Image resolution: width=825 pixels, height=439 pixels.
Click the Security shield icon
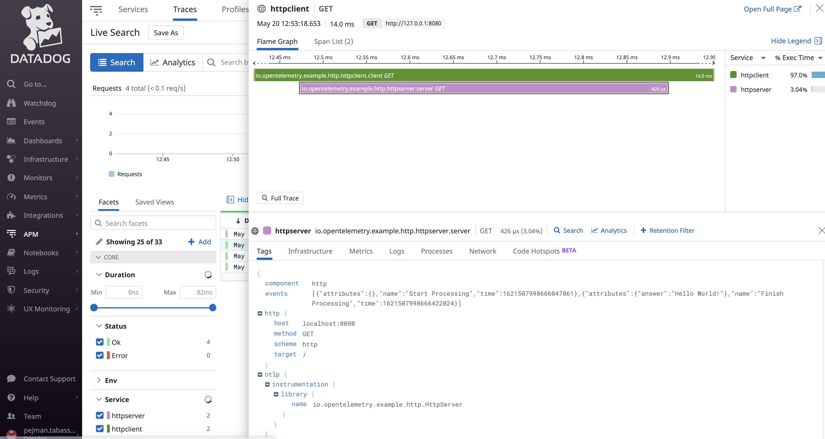tap(11, 290)
